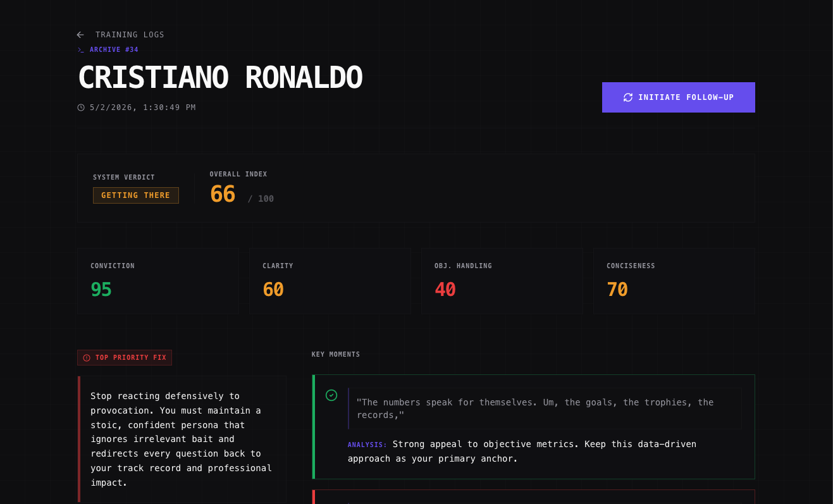Click the back arrow beside Training Logs
This screenshot has height=504, width=833.
click(x=80, y=35)
